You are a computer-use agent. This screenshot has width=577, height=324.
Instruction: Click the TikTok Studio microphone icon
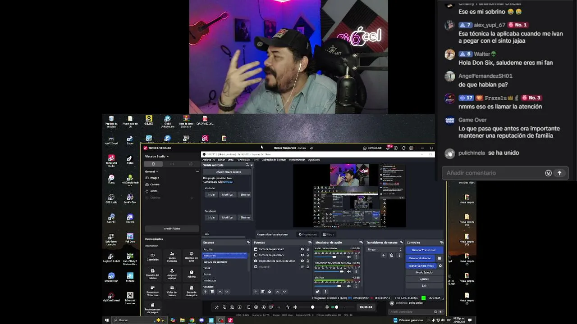[x=327, y=307]
